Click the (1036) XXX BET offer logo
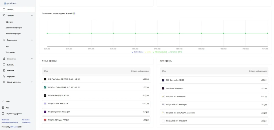 tap(163, 96)
